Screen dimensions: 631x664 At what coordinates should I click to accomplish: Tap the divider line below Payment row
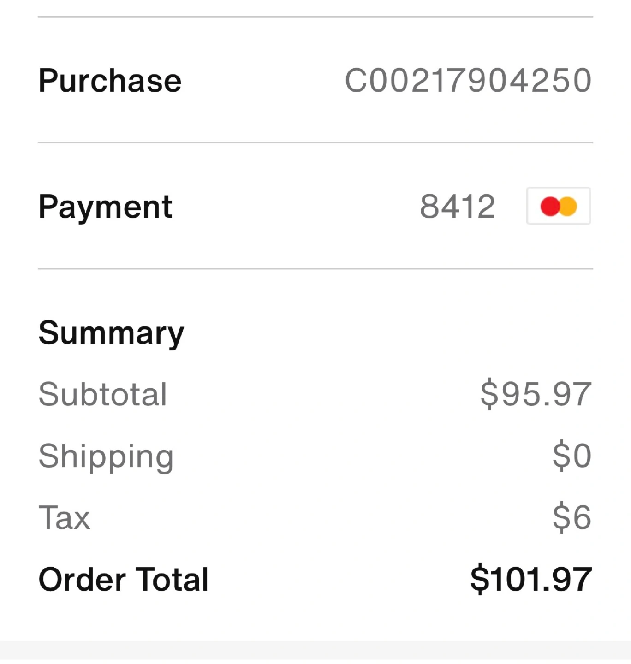(x=315, y=268)
